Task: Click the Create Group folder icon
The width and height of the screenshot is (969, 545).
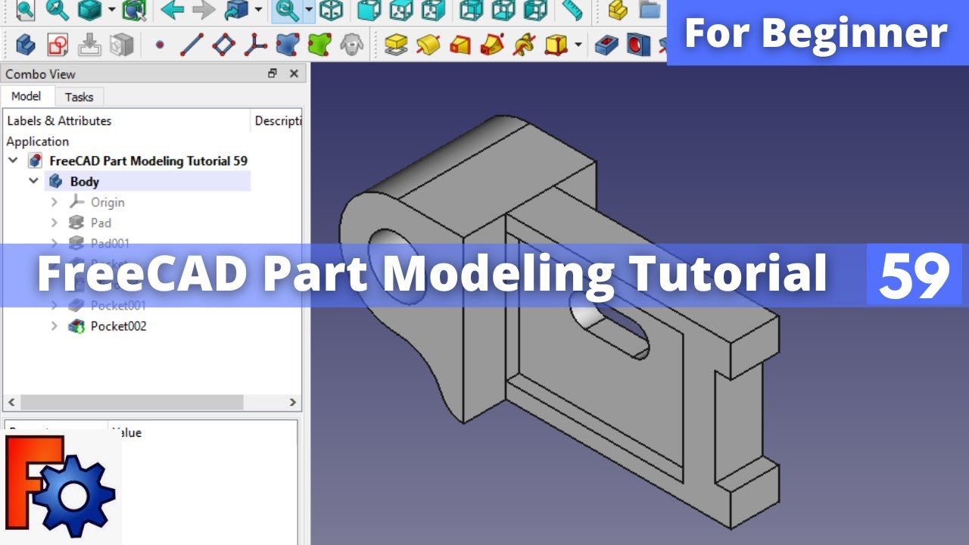Action: coord(650,10)
